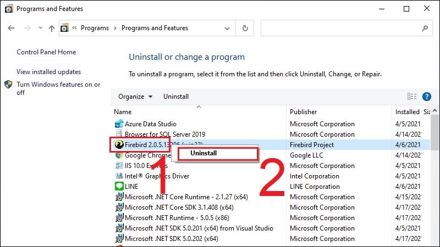Select the .NET Runtime 5.0.5 icon
Image resolution: width=440 pixels, height=247 pixels.
(x=119, y=217)
